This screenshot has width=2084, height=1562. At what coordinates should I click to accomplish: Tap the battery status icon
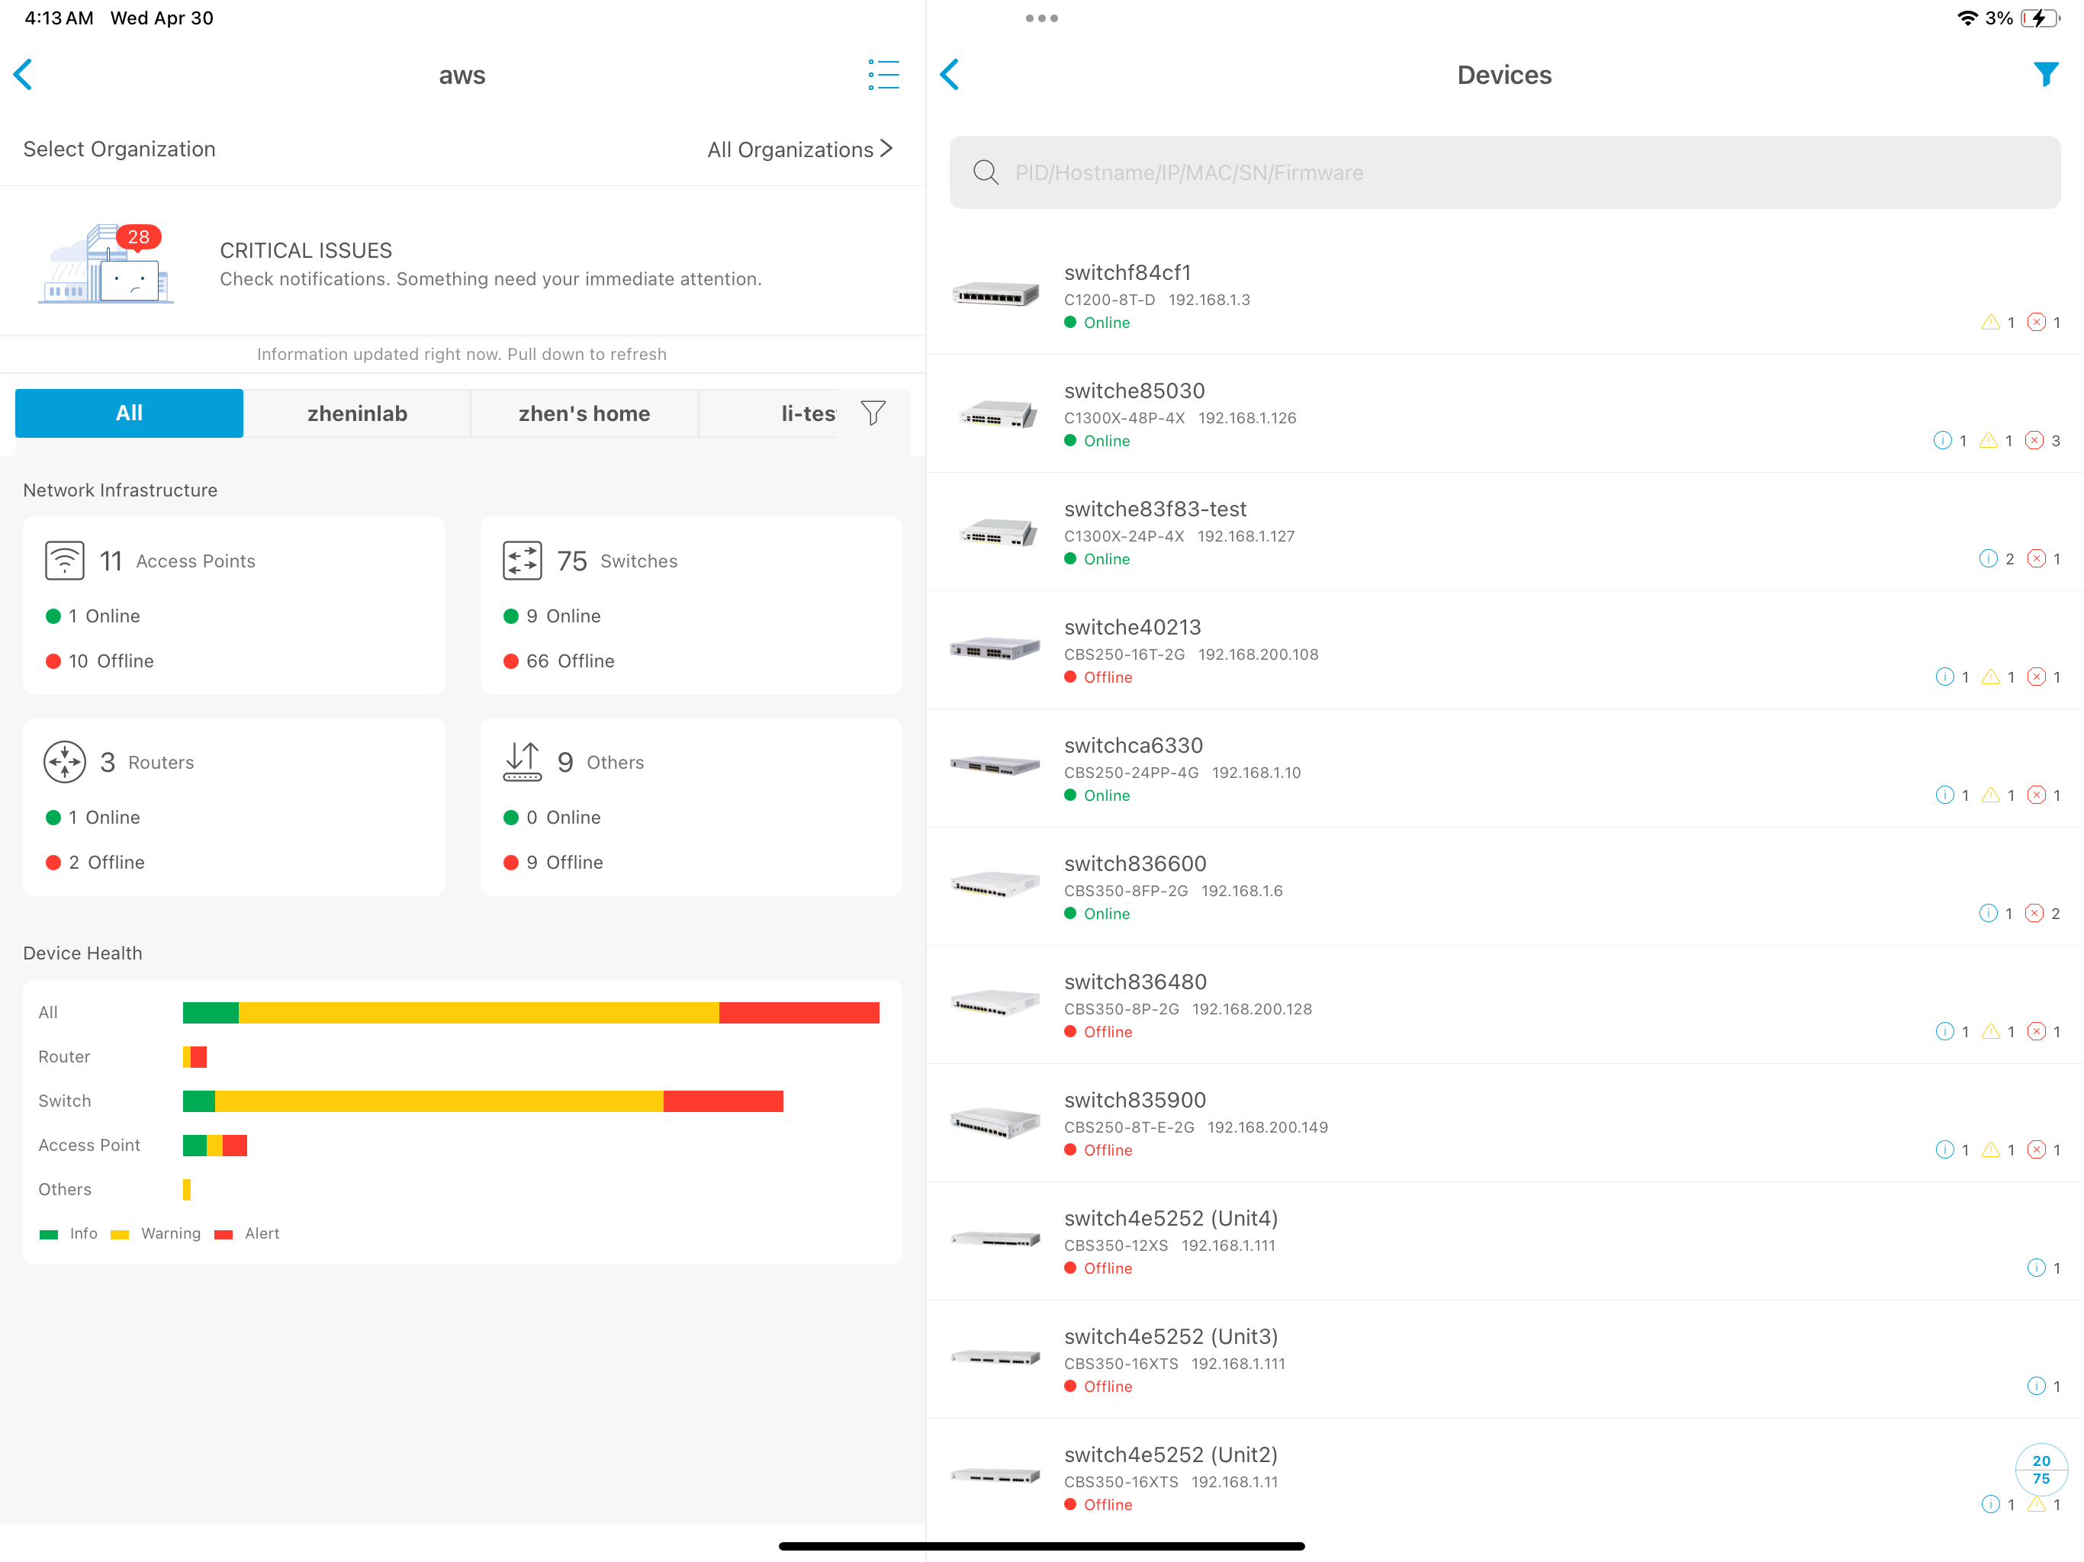click(x=2041, y=18)
